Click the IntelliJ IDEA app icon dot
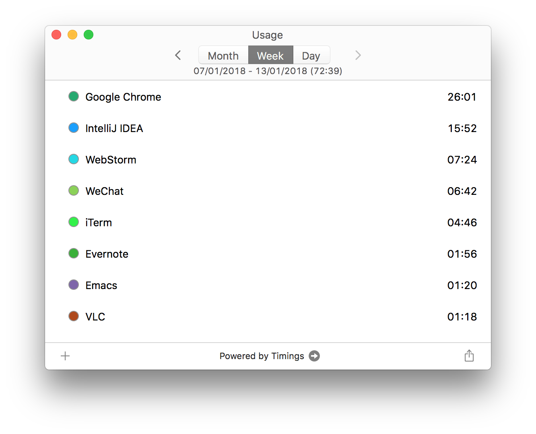 [x=74, y=128]
